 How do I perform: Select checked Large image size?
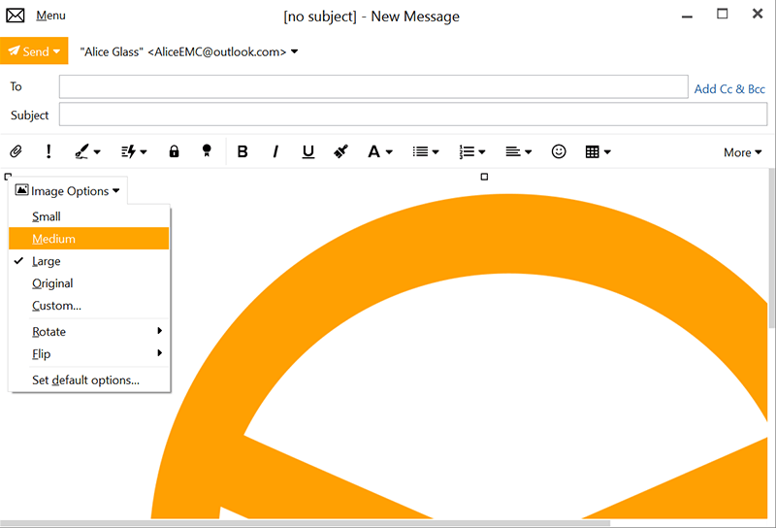point(89,261)
